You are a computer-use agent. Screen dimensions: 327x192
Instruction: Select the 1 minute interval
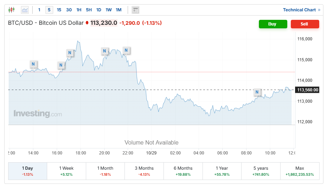tap(39, 10)
